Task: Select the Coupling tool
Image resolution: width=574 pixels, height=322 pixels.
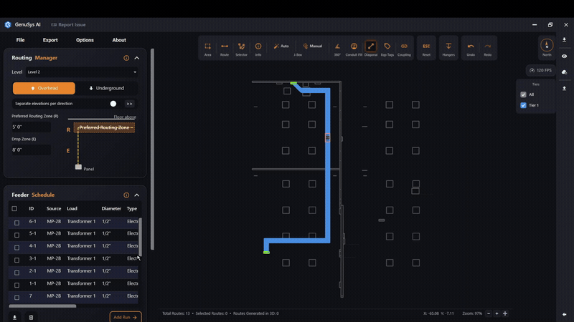Action: point(404,49)
